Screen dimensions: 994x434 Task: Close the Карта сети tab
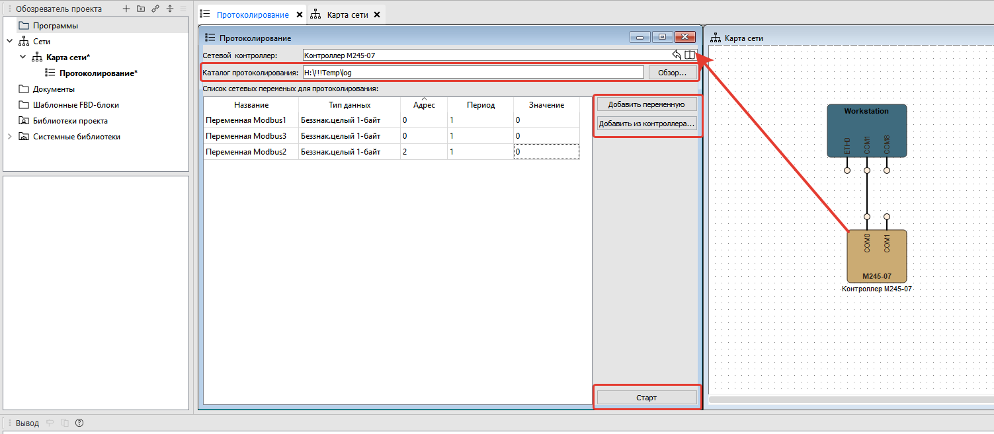[377, 15]
